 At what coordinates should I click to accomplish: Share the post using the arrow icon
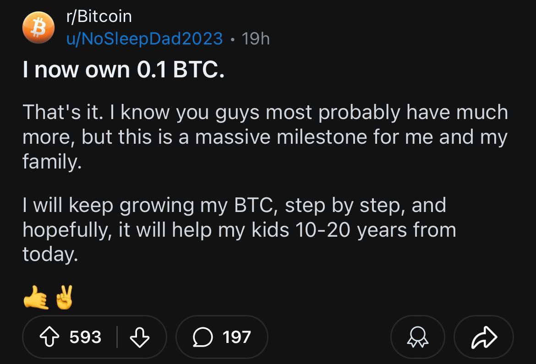(483, 337)
